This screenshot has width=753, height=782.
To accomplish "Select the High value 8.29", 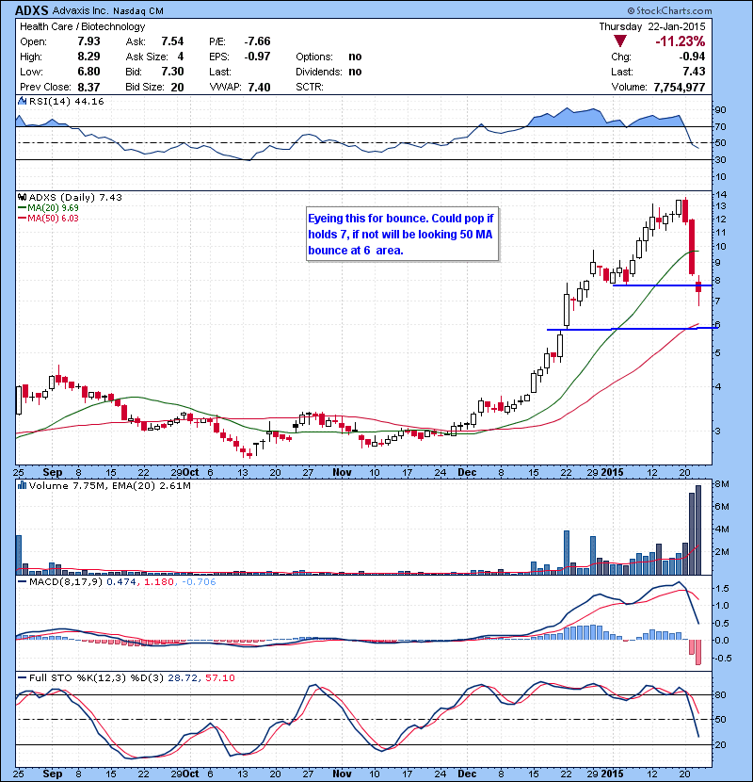I will pos(88,57).
